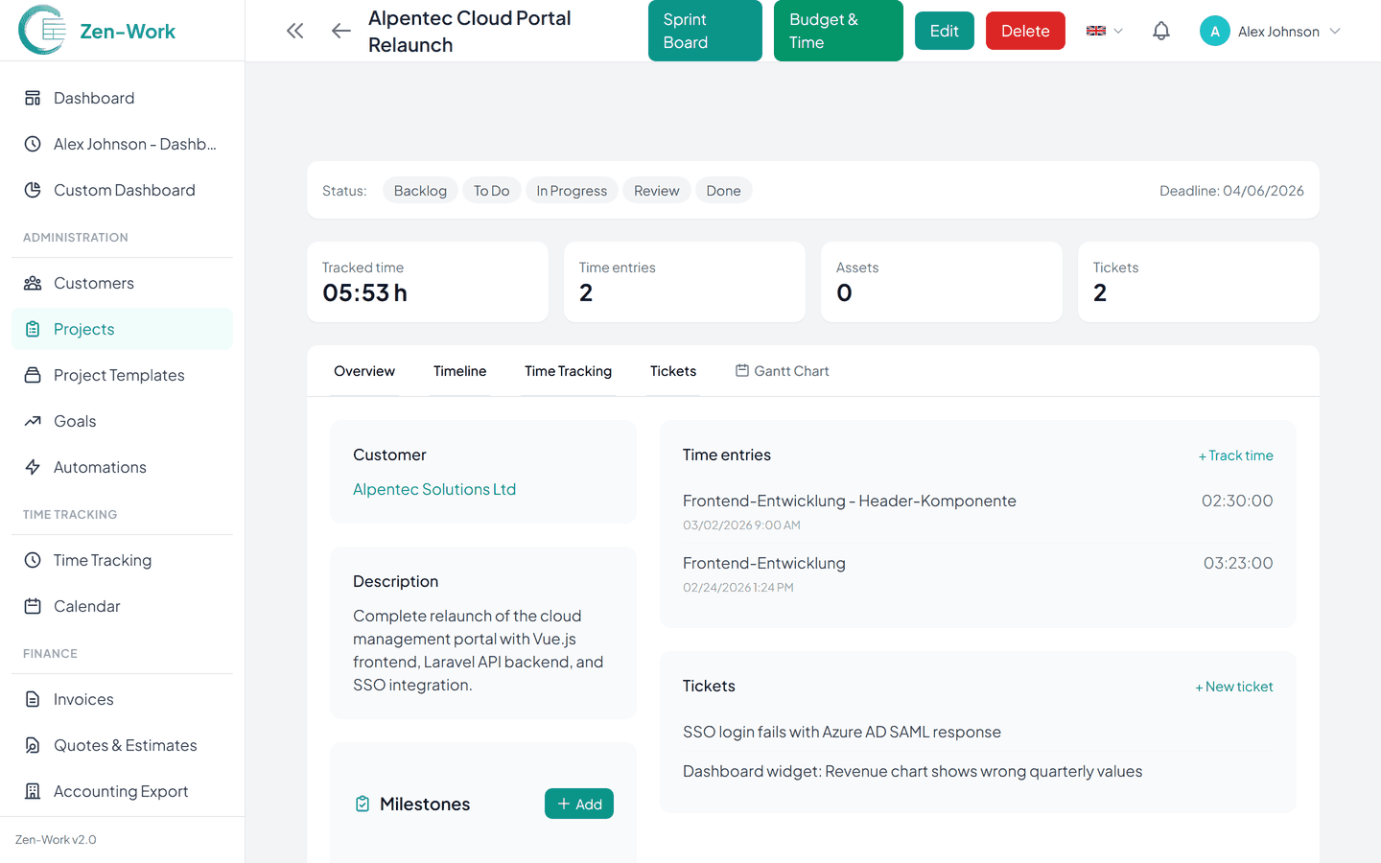Open the Time Tracking tab
The image size is (1381, 863).
point(568,371)
